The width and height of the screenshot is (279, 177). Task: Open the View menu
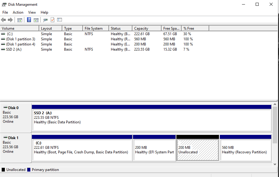32,12
